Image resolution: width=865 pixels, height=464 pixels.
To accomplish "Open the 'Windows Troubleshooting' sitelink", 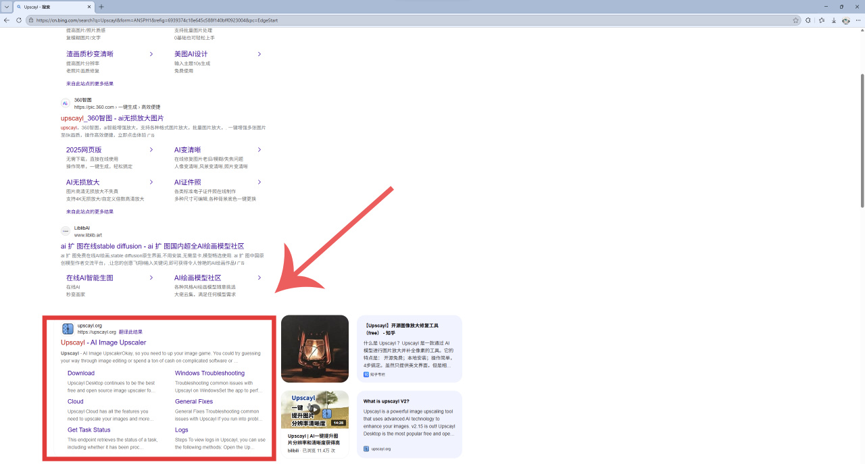I will (x=209, y=373).
